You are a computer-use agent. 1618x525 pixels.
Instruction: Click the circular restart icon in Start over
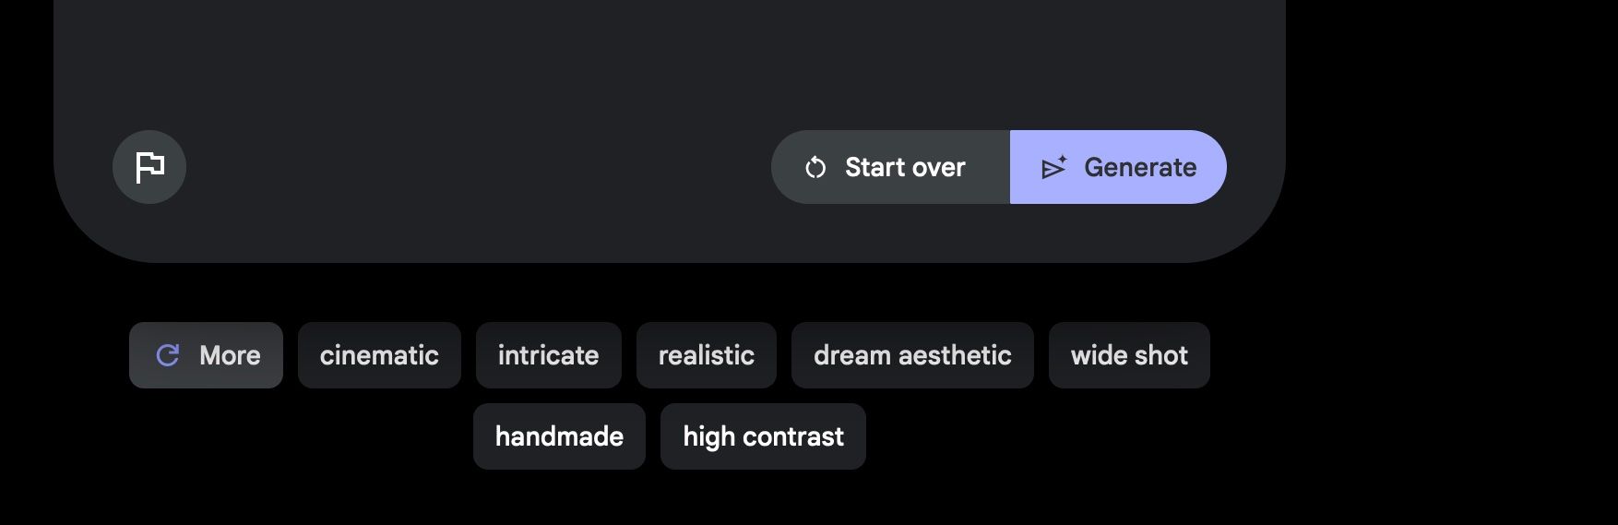(x=815, y=168)
